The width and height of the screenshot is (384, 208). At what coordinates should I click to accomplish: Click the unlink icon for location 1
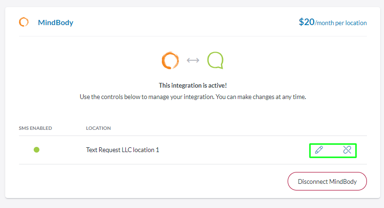(347, 150)
